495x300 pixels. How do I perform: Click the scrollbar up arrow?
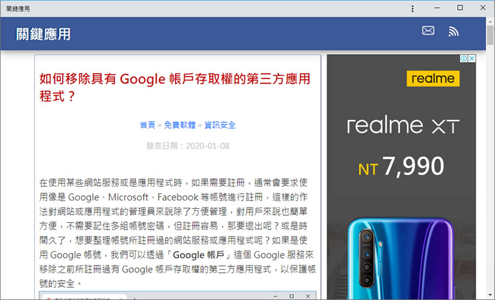click(x=490, y=21)
